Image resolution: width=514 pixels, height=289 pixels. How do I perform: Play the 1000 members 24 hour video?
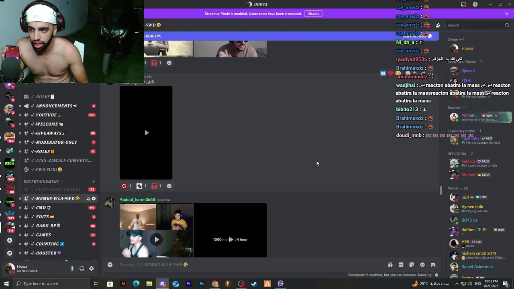(x=230, y=240)
